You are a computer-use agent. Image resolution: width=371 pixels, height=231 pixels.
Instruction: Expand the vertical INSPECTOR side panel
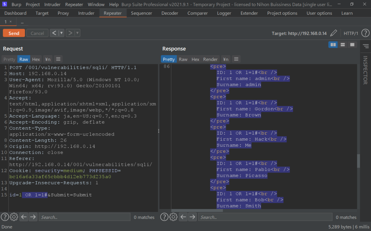tap(365, 70)
